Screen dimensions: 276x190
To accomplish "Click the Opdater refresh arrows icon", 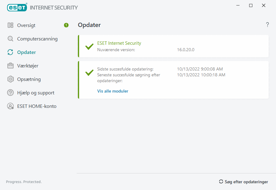I will tap(10, 52).
